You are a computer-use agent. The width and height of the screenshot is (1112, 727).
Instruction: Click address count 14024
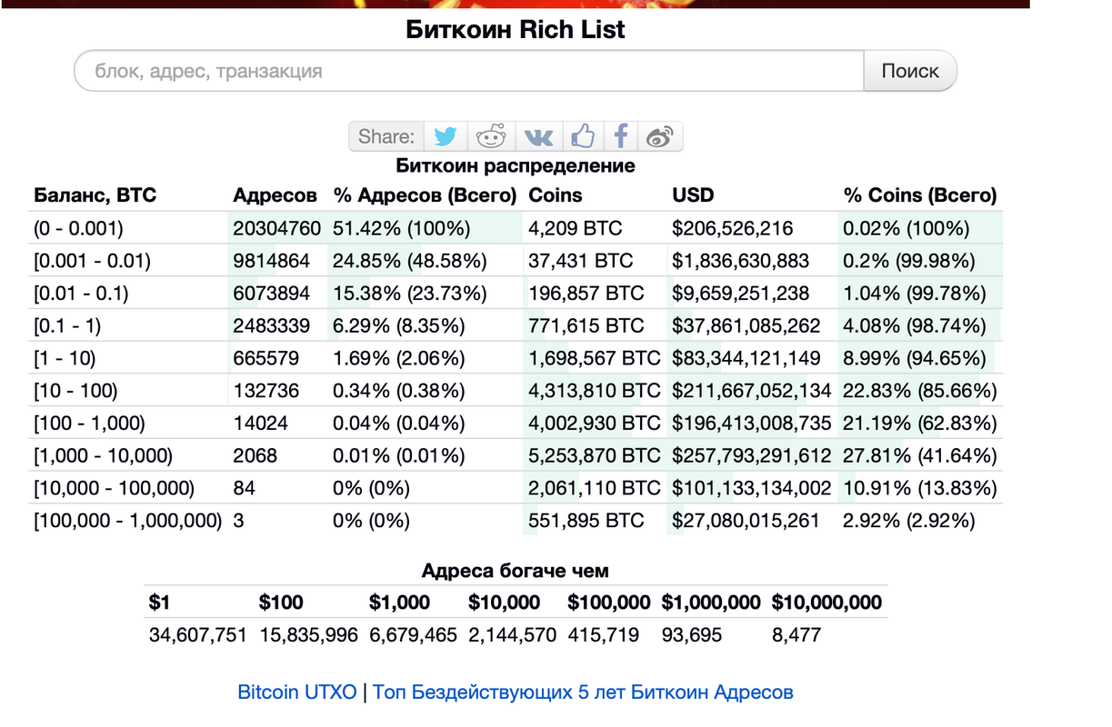261,423
